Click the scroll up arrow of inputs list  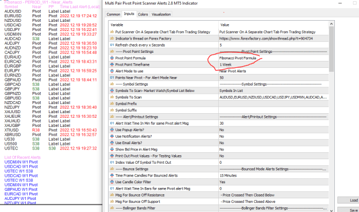[x=331, y=24]
